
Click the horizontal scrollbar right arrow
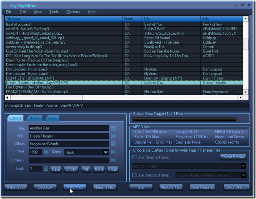pos(240,97)
